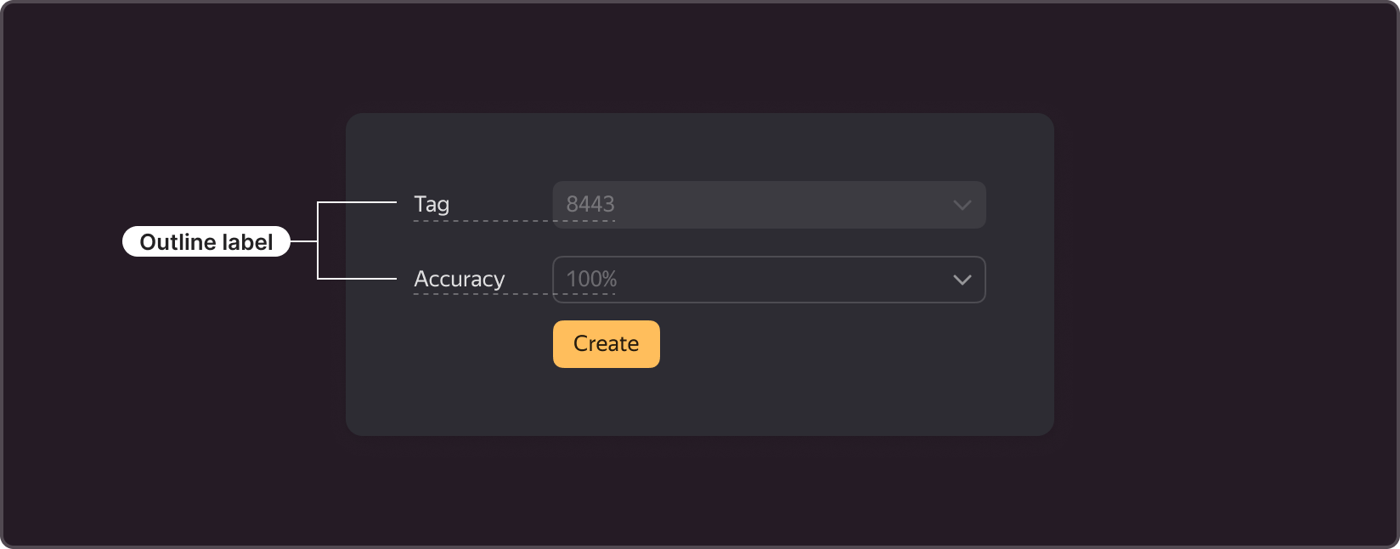Click the Accuracy field label

click(x=460, y=279)
